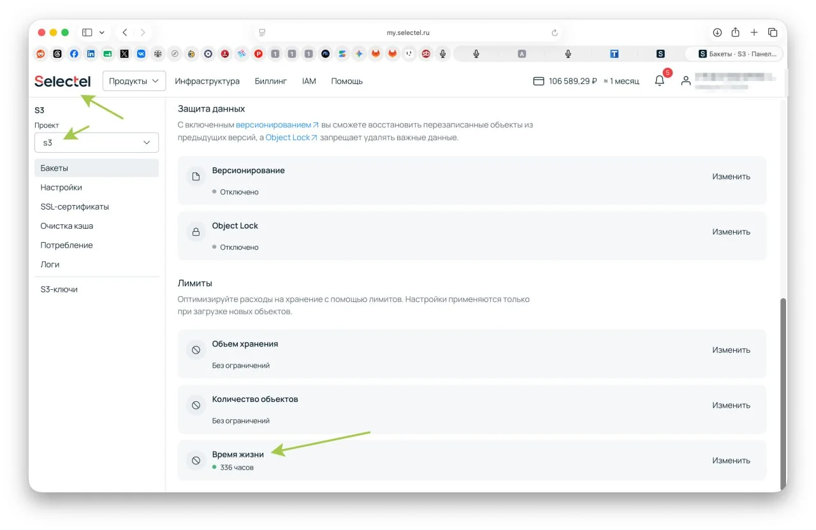Open the Помощь menu

347,81
